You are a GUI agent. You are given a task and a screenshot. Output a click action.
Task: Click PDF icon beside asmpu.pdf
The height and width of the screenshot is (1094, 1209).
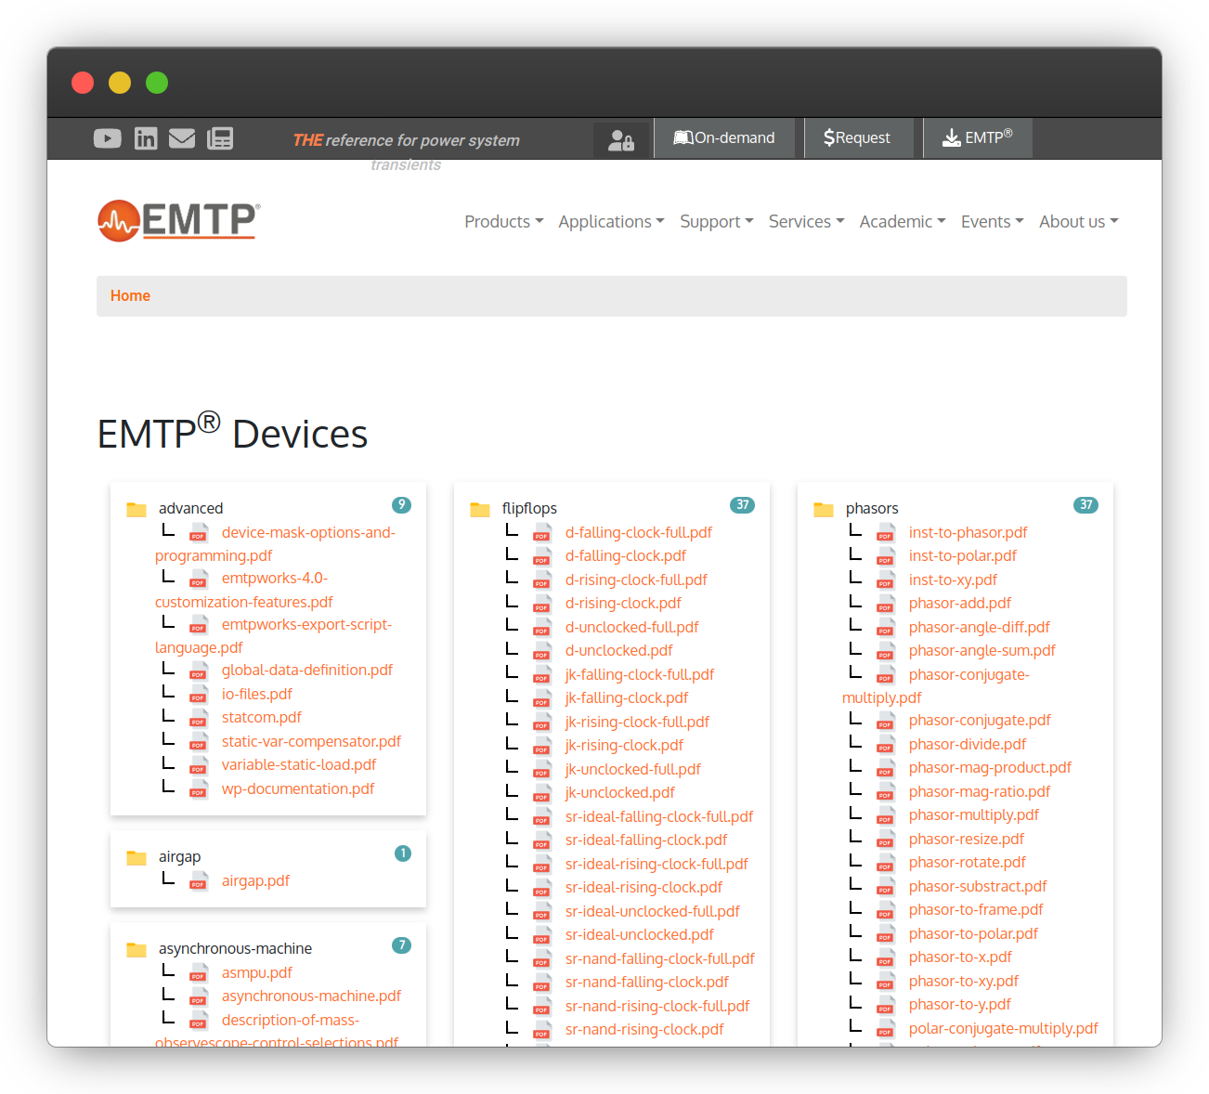coord(199,973)
